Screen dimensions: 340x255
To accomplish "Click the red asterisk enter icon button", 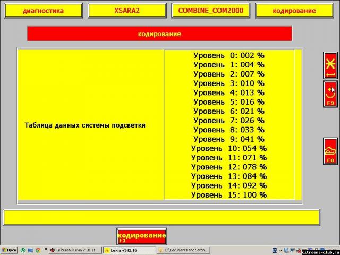I will click(330, 65).
